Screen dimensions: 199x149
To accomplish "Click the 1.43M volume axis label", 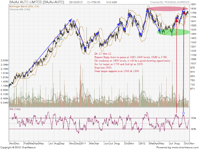I will tap(4, 82).
